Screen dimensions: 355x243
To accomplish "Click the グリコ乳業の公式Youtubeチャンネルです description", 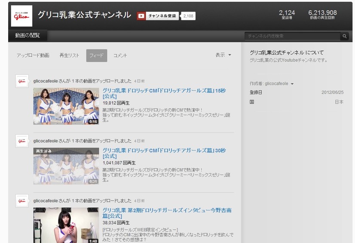I will tap(288, 60).
